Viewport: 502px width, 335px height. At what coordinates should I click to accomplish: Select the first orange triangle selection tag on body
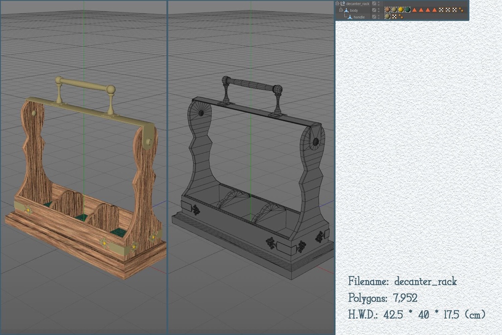tap(414, 10)
